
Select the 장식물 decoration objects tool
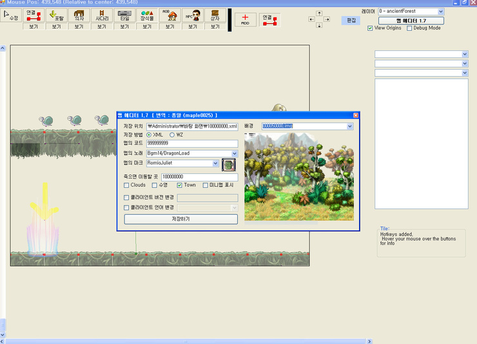pyautogui.click(x=147, y=15)
